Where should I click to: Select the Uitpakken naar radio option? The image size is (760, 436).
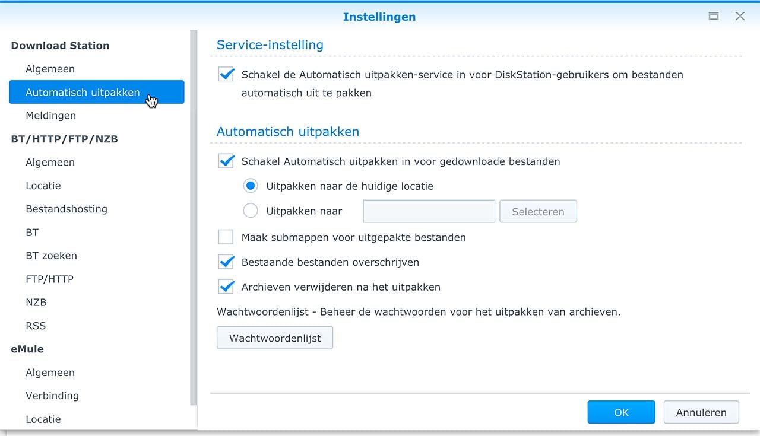(x=251, y=210)
